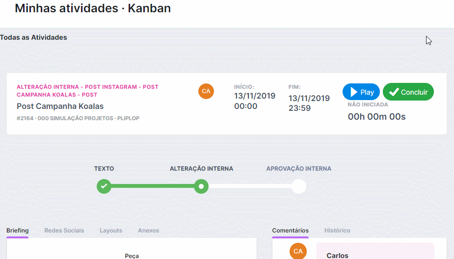
Task: Select the Comentários tab
Action: pos(290,231)
